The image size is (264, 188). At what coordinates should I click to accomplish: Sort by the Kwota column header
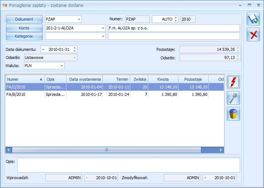[x=163, y=79]
